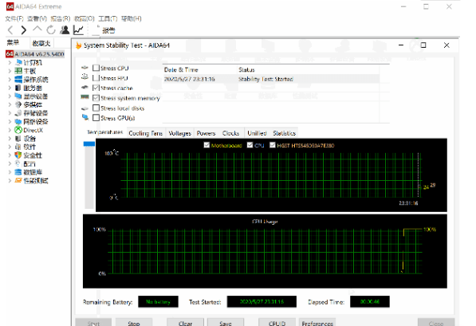The width and height of the screenshot is (476, 326).
Task: Expand the DirectX tree node arrow
Action: (10, 130)
